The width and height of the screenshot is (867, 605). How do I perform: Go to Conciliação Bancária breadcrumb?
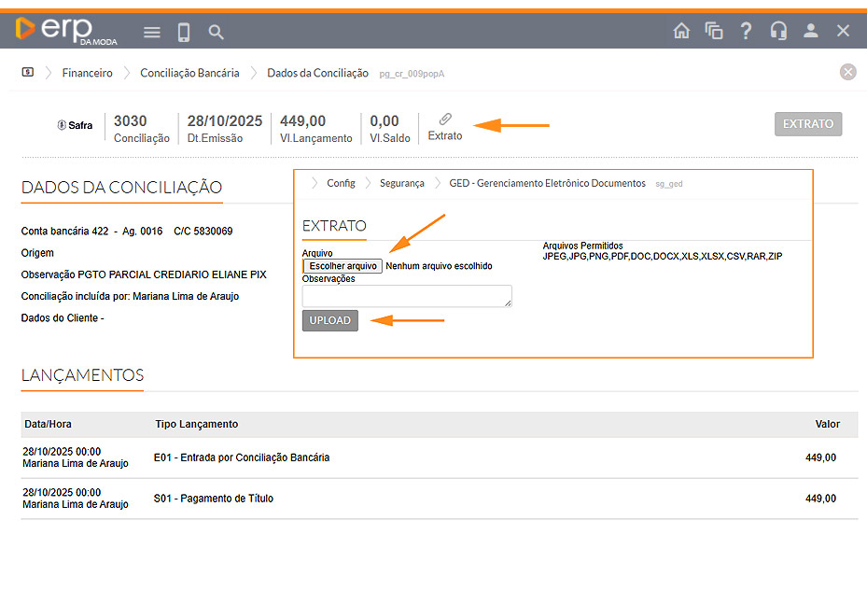[189, 73]
